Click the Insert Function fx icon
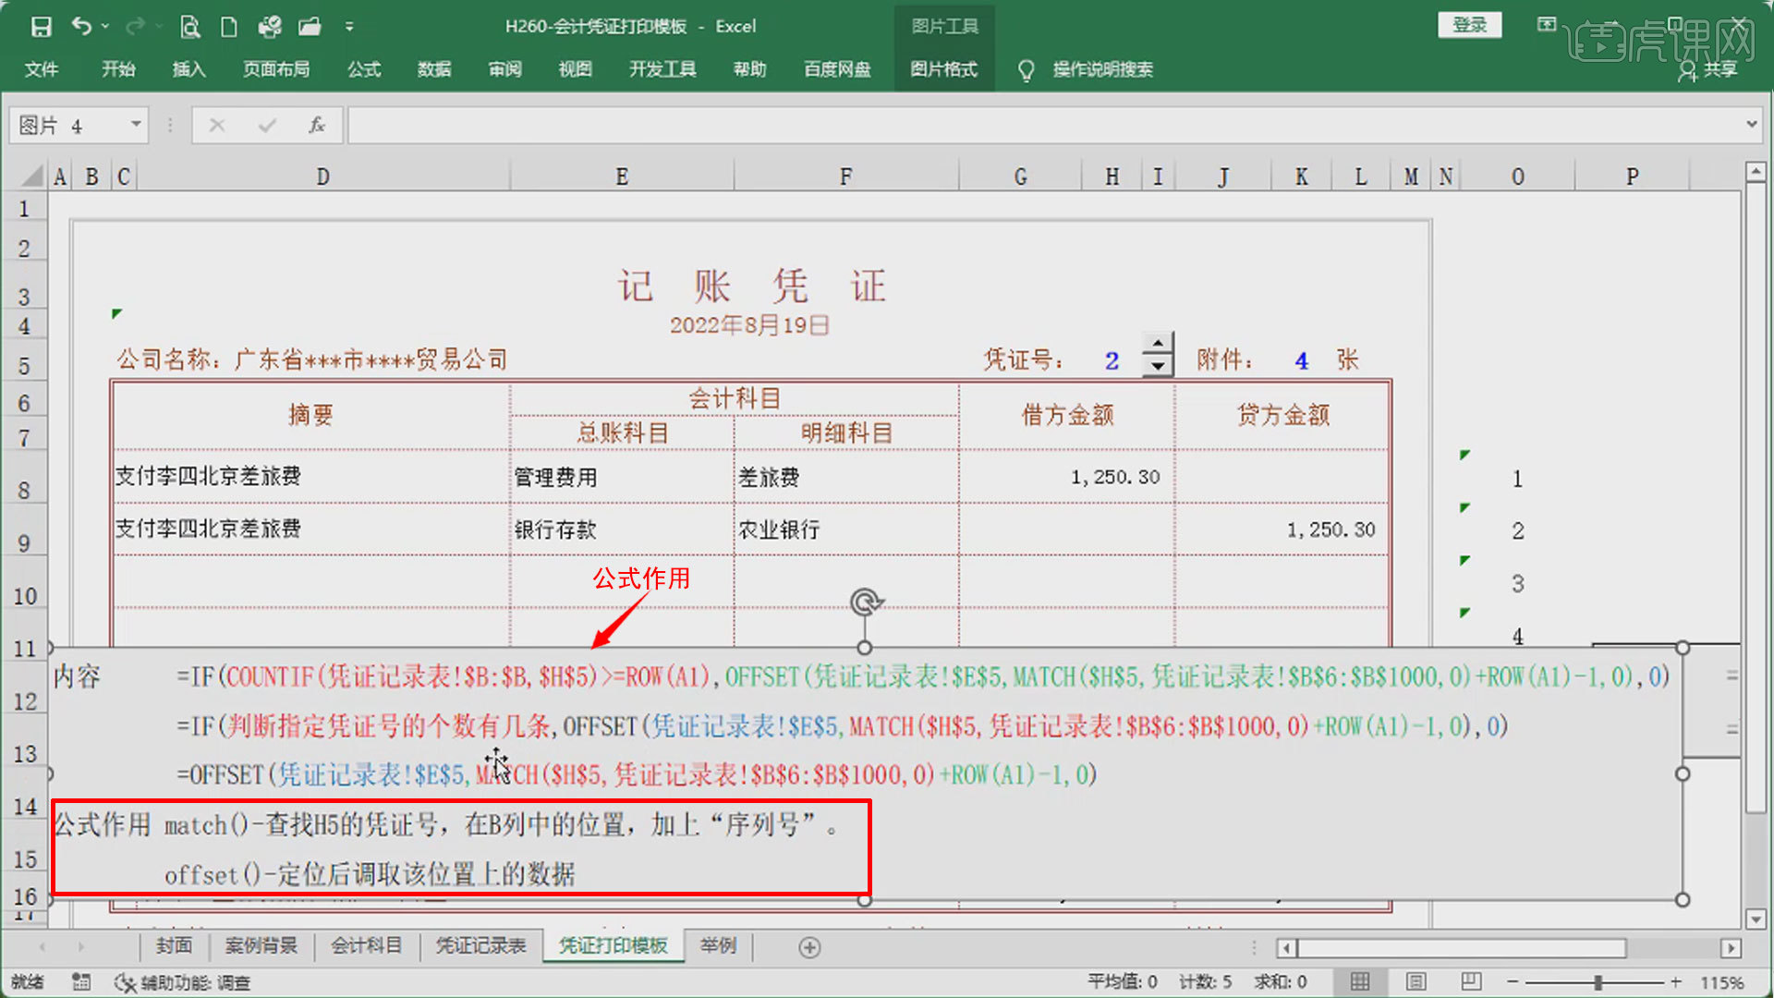1774x998 pixels. point(317,125)
